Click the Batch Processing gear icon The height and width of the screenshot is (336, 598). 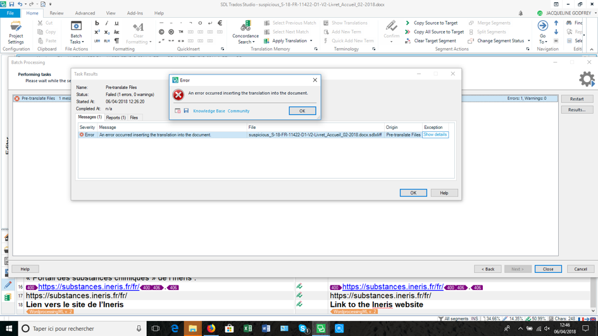point(587,79)
